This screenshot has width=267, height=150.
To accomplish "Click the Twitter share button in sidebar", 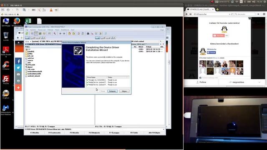I will click(18, 67).
